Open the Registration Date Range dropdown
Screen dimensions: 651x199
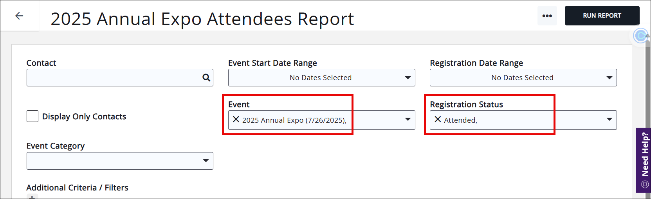[x=523, y=78]
